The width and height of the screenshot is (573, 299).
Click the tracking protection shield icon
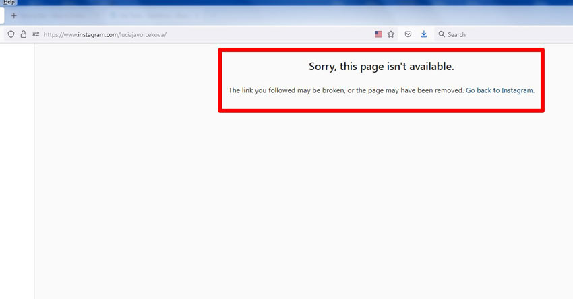(11, 34)
